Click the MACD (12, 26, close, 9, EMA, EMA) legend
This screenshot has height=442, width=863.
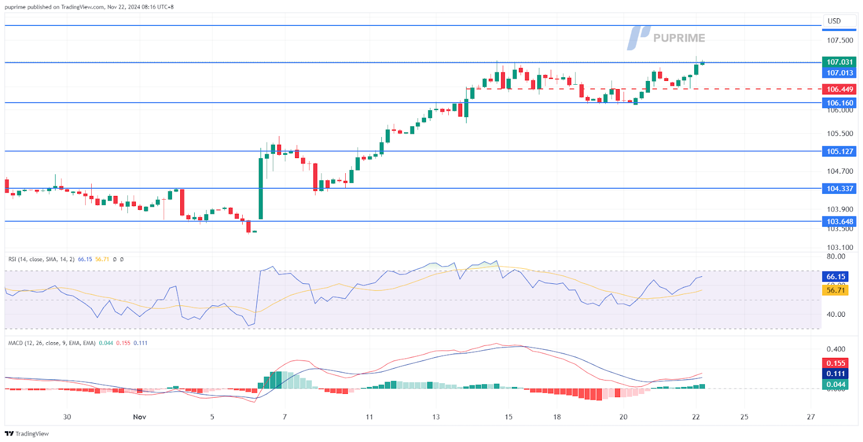52,343
